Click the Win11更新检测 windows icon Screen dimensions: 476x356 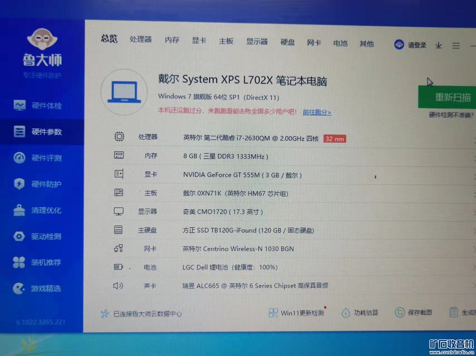pos(273,313)
